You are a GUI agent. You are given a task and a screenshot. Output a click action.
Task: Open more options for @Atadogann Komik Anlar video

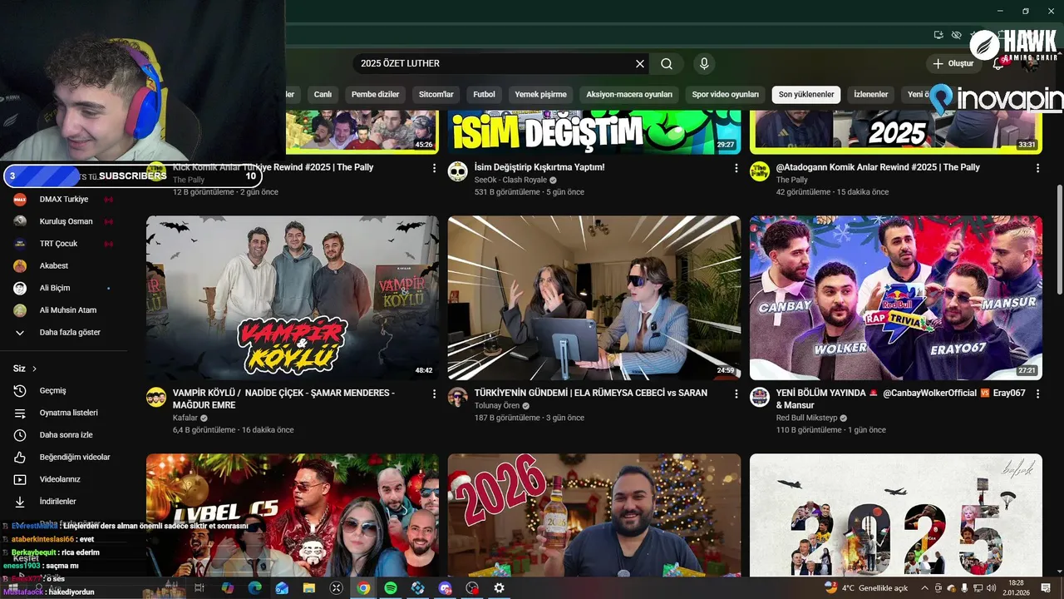1037,168
